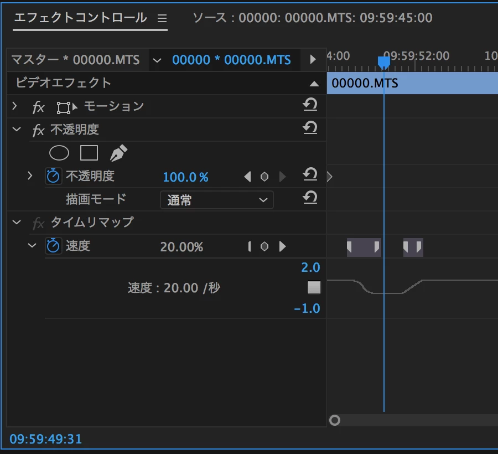498x454 pixels.
Task: Reset the 不透明度 parameter value
Action: pyautogui.click(x=310, y=174)
